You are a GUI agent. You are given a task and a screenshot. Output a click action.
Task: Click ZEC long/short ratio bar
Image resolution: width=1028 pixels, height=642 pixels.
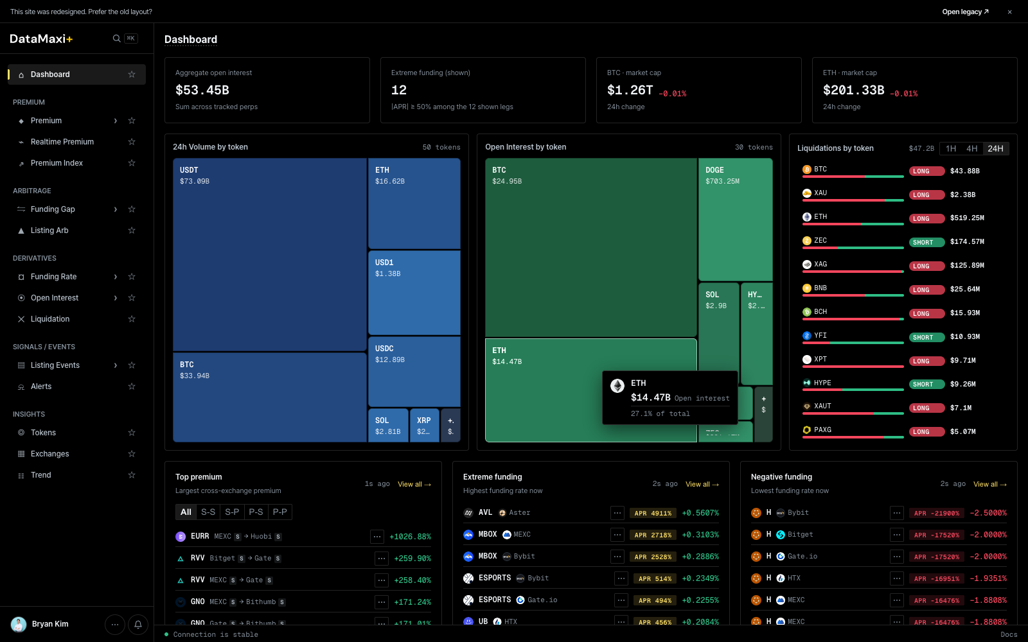click(x=853, y=248)
